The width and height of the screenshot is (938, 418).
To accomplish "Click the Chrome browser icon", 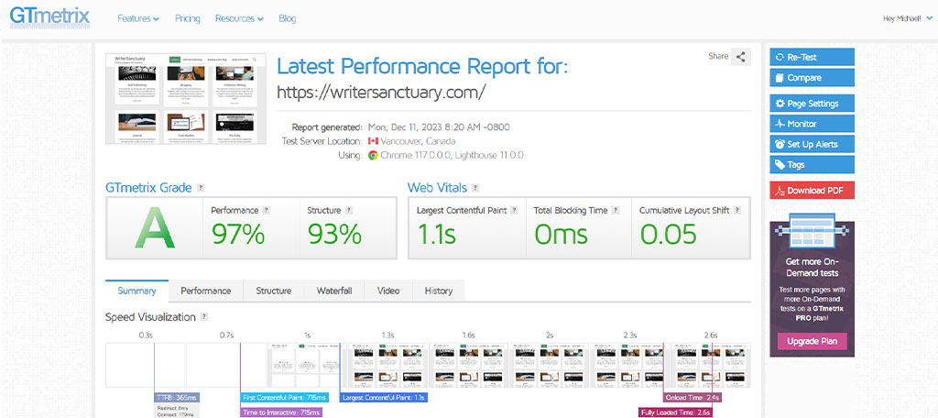I will point(373,155).
